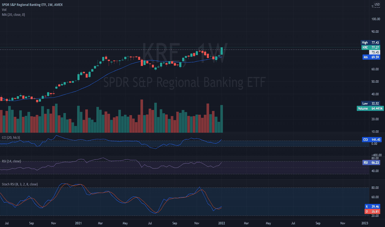Viewport: 385px width, 227px height.
Task: Select the latest green weekly candle
Action: coord(222,51)
